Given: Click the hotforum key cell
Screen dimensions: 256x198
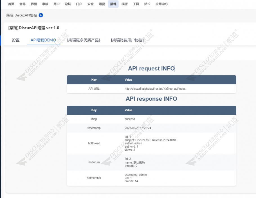Looking at the screenshot, I should (94, 162).
